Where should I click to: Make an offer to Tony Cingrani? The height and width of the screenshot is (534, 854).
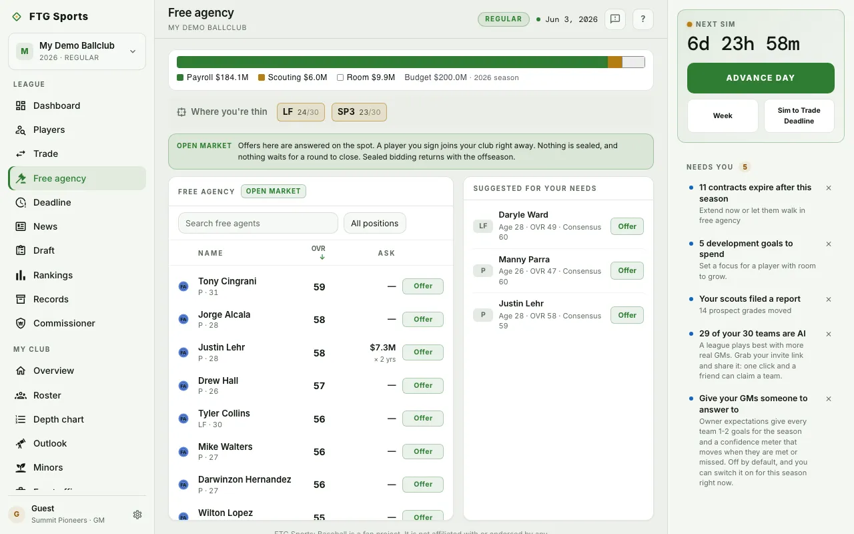[x=423, y=286]
